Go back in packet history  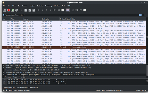(x=43, y=10)
